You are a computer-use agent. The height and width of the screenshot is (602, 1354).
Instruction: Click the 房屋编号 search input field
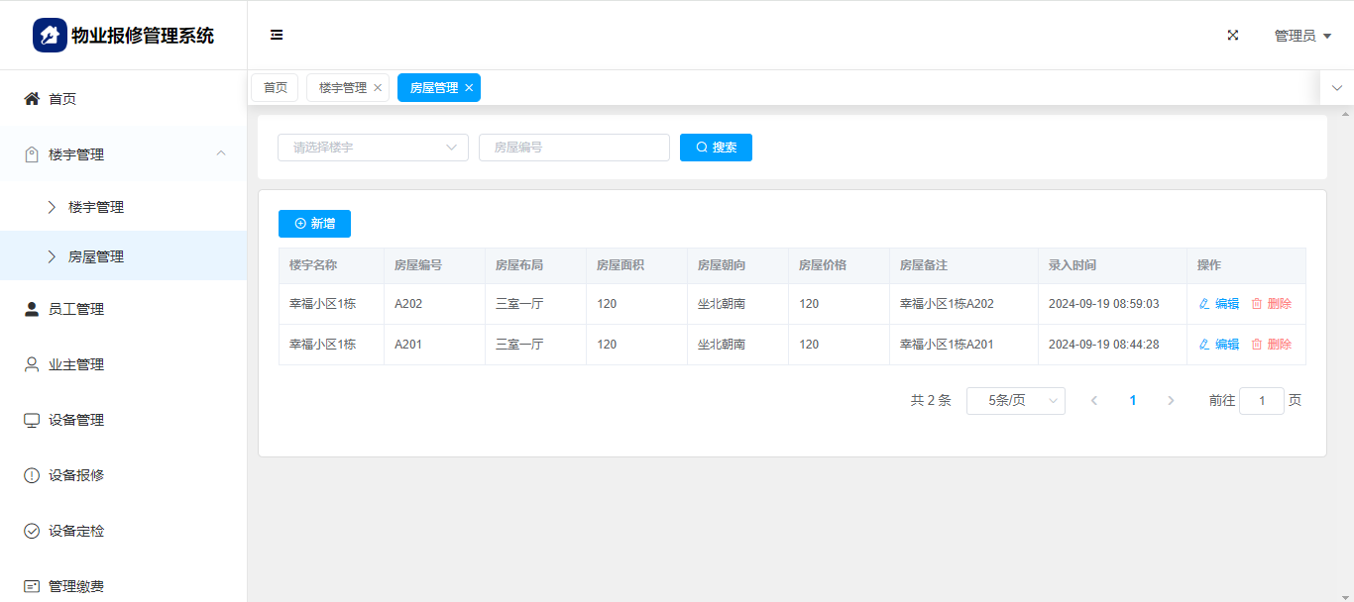574,148
